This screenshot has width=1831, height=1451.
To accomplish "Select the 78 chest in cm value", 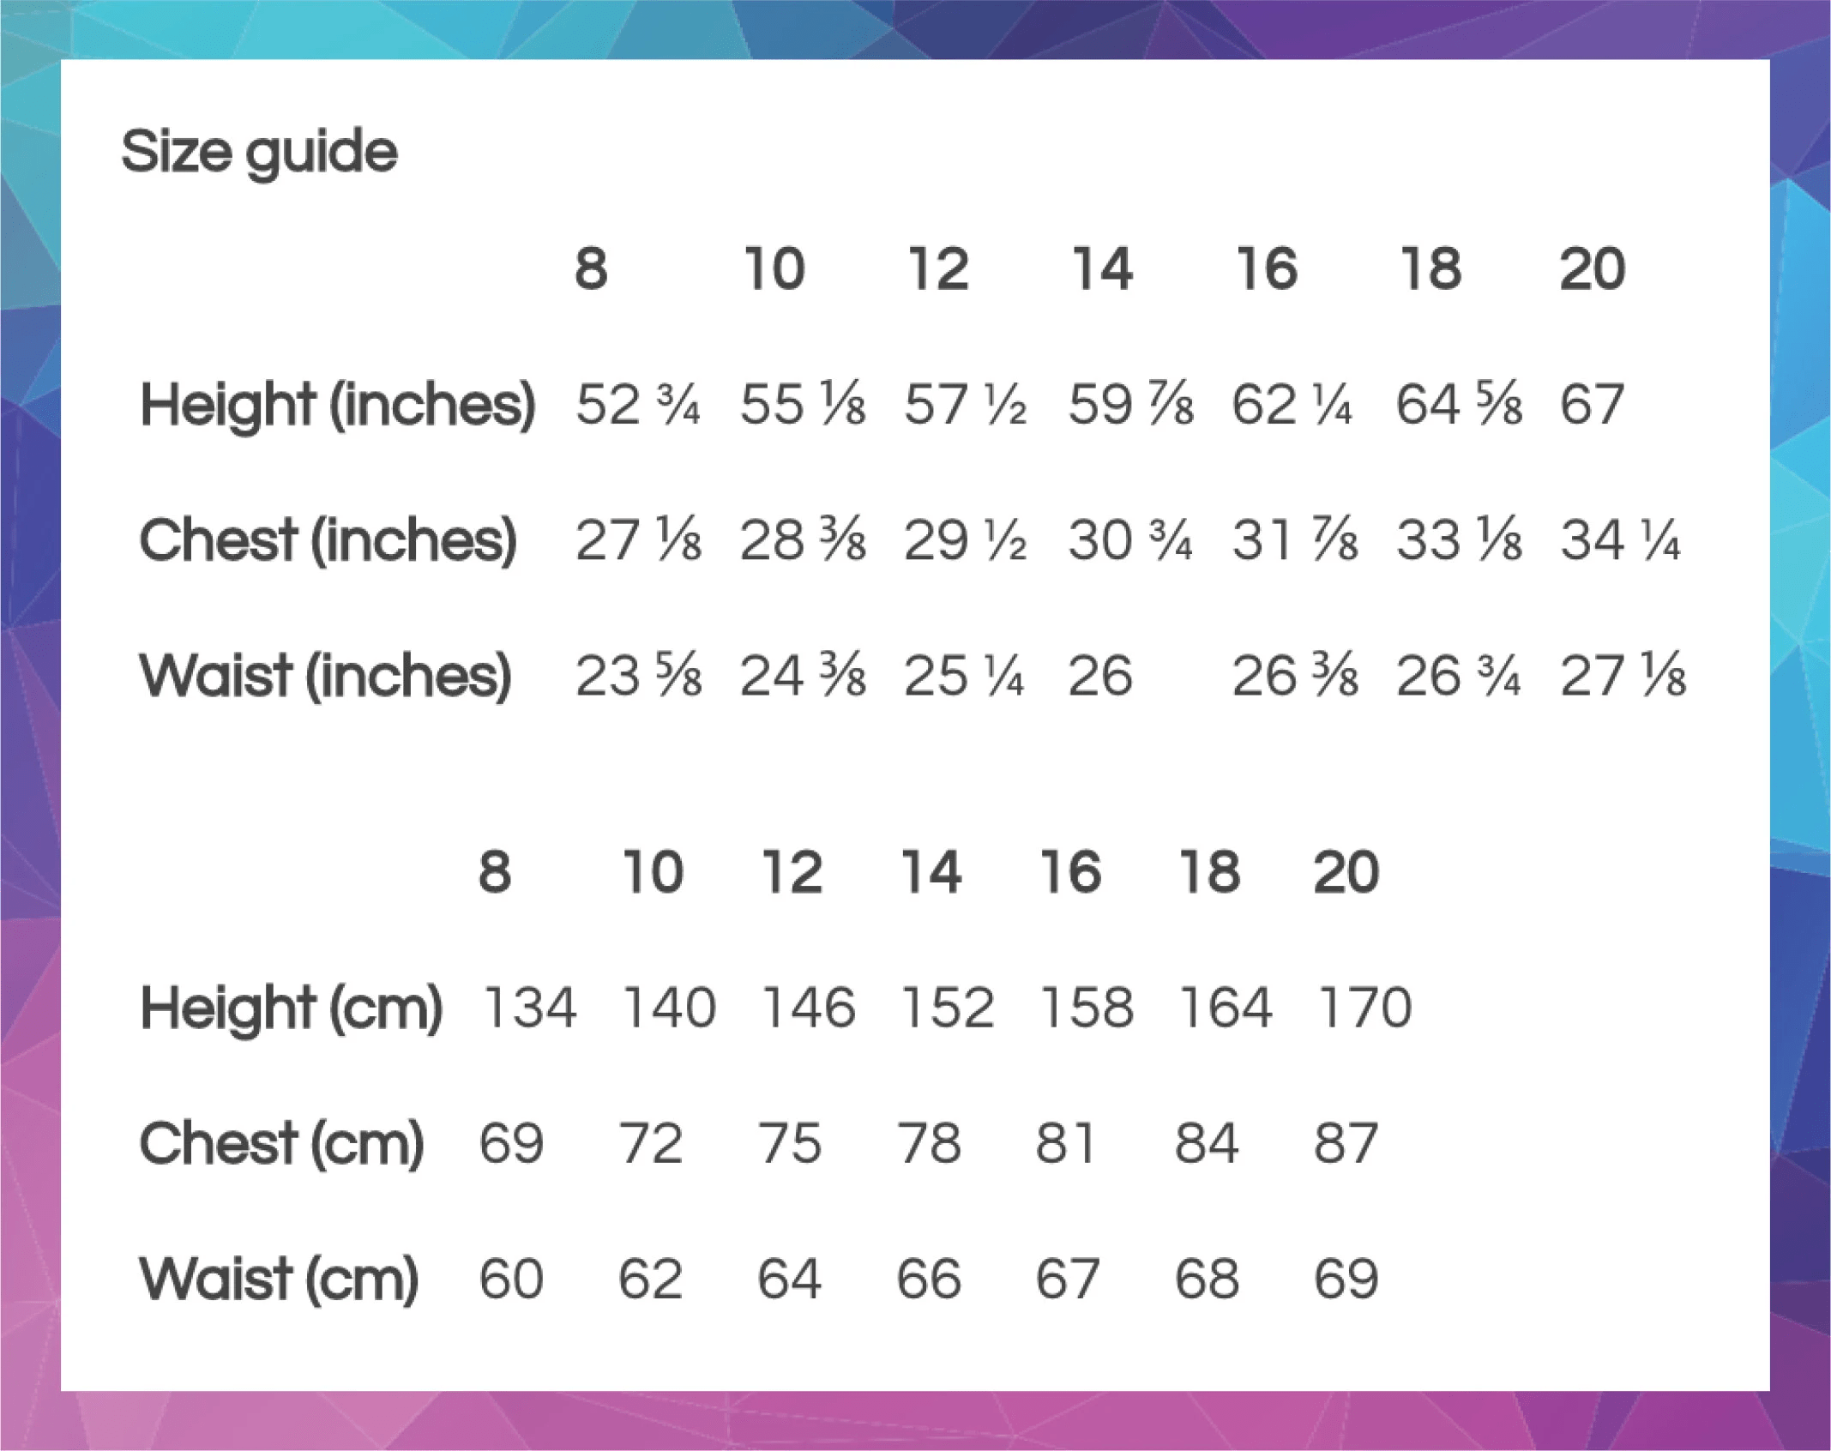I will (929, 1143).
